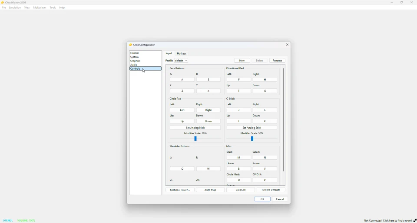The width and height of the screenshot is (417, 223).
Task: Click the Rename profile button
Action: 277,61
